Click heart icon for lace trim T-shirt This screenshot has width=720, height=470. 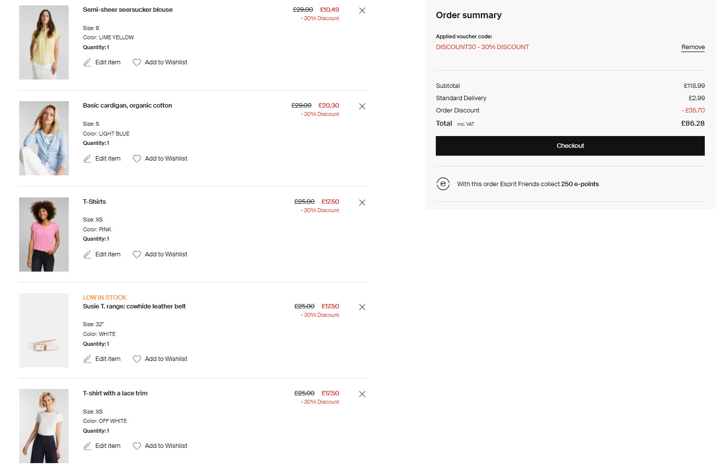point(137,446)
